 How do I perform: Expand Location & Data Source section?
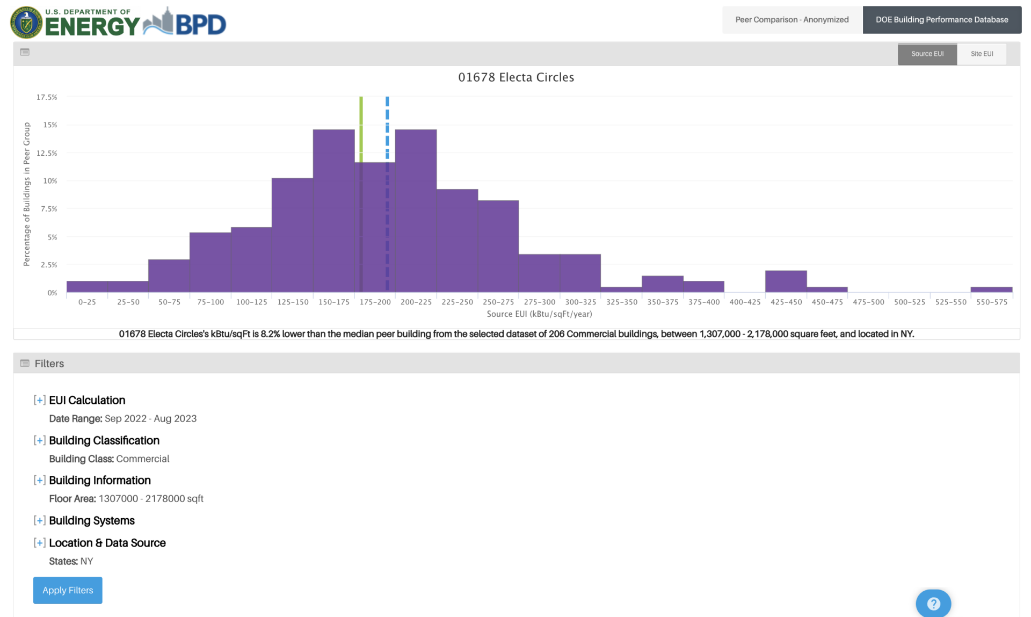(39, 543)
